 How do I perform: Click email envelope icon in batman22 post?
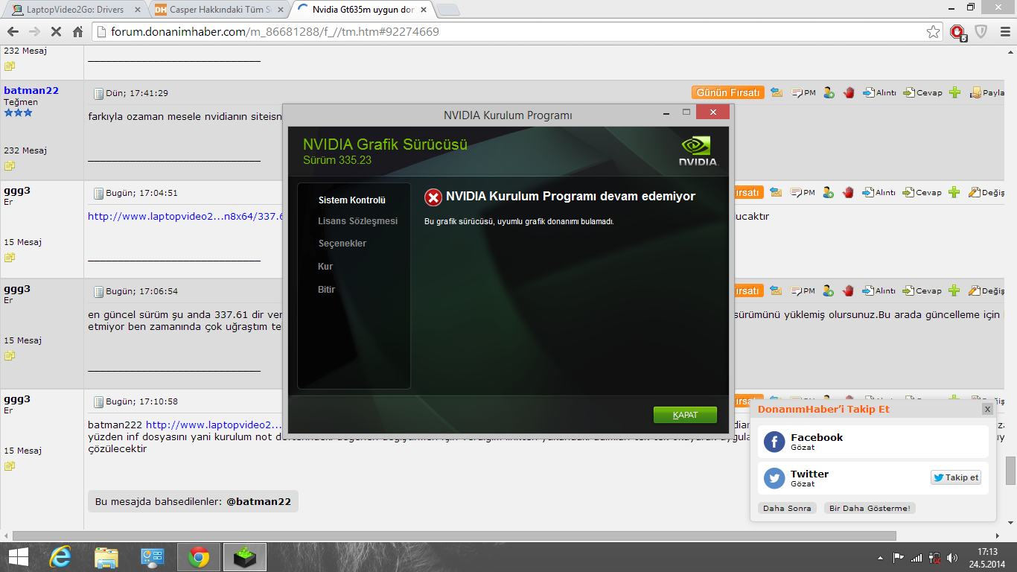[x=776, y=93]
